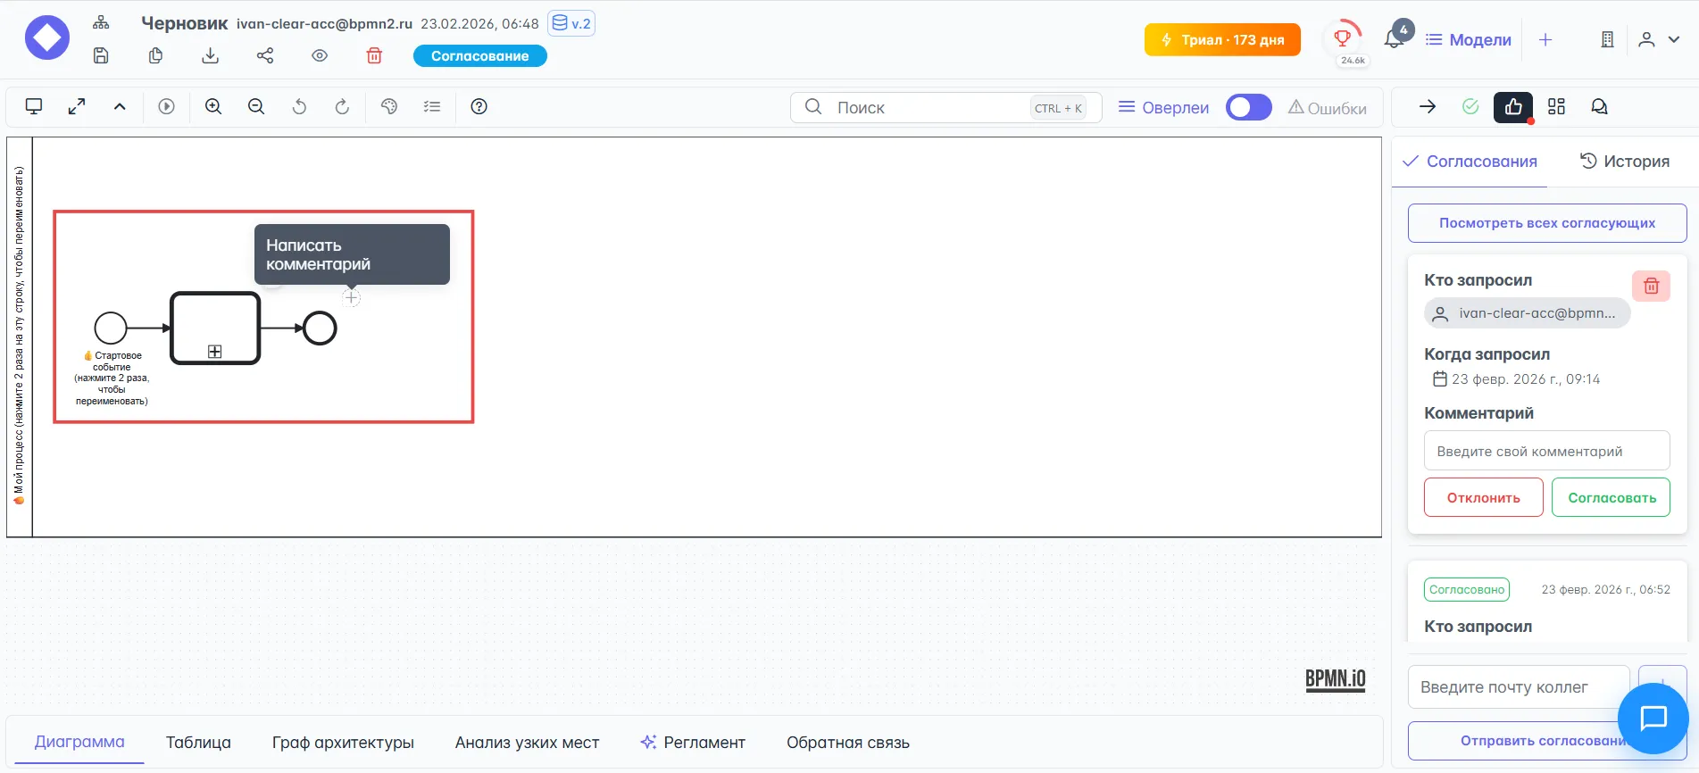Switch to the Таблица tab
1699x773 pixels.
[198, 742]
